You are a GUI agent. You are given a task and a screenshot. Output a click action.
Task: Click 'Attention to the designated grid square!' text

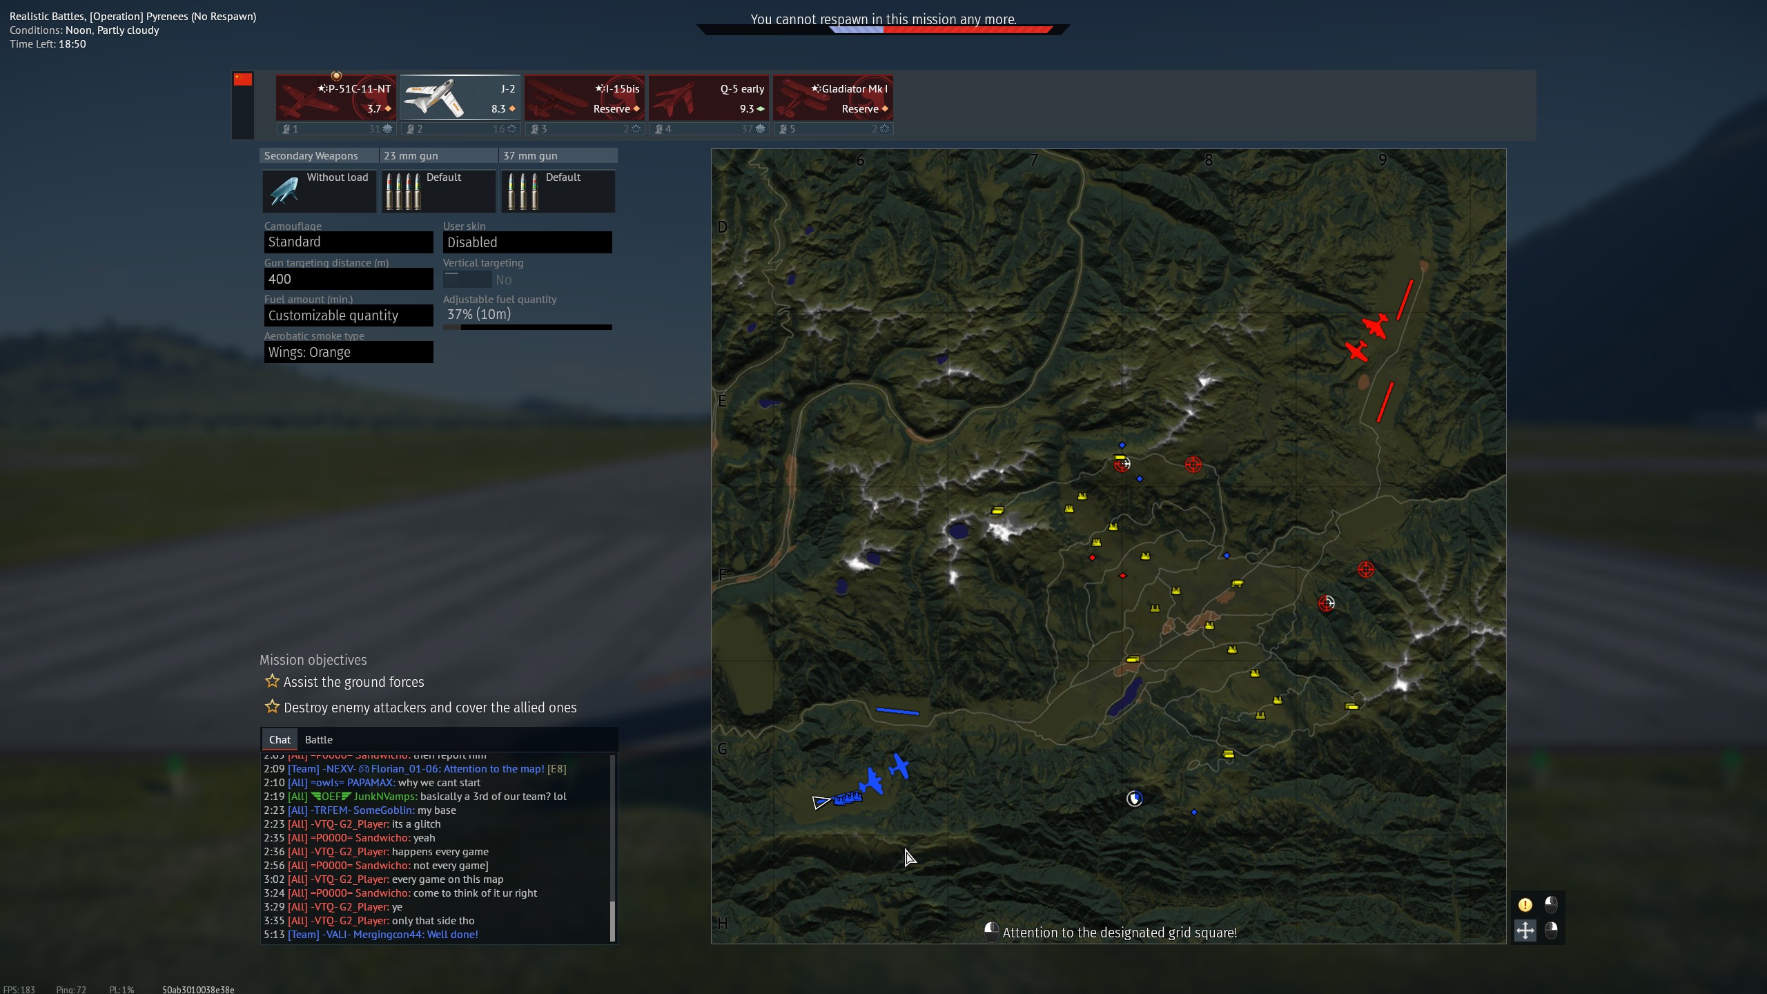coord(1120,933)
